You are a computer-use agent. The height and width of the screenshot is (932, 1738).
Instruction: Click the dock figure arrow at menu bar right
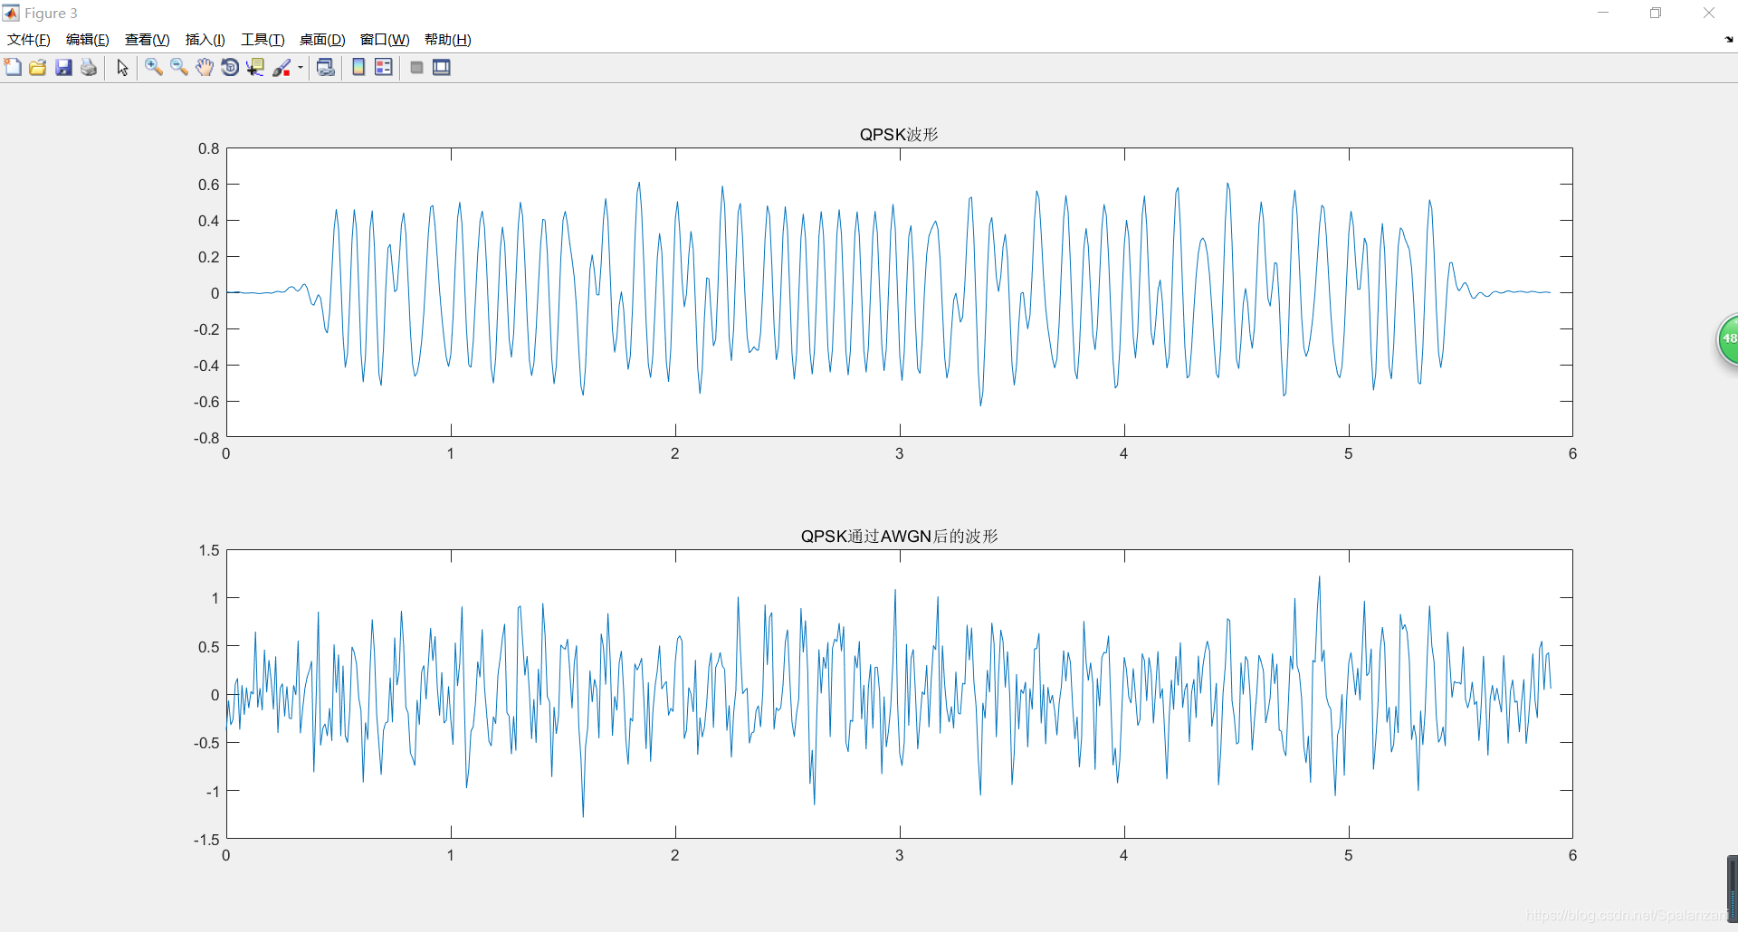click(1729, 40)
